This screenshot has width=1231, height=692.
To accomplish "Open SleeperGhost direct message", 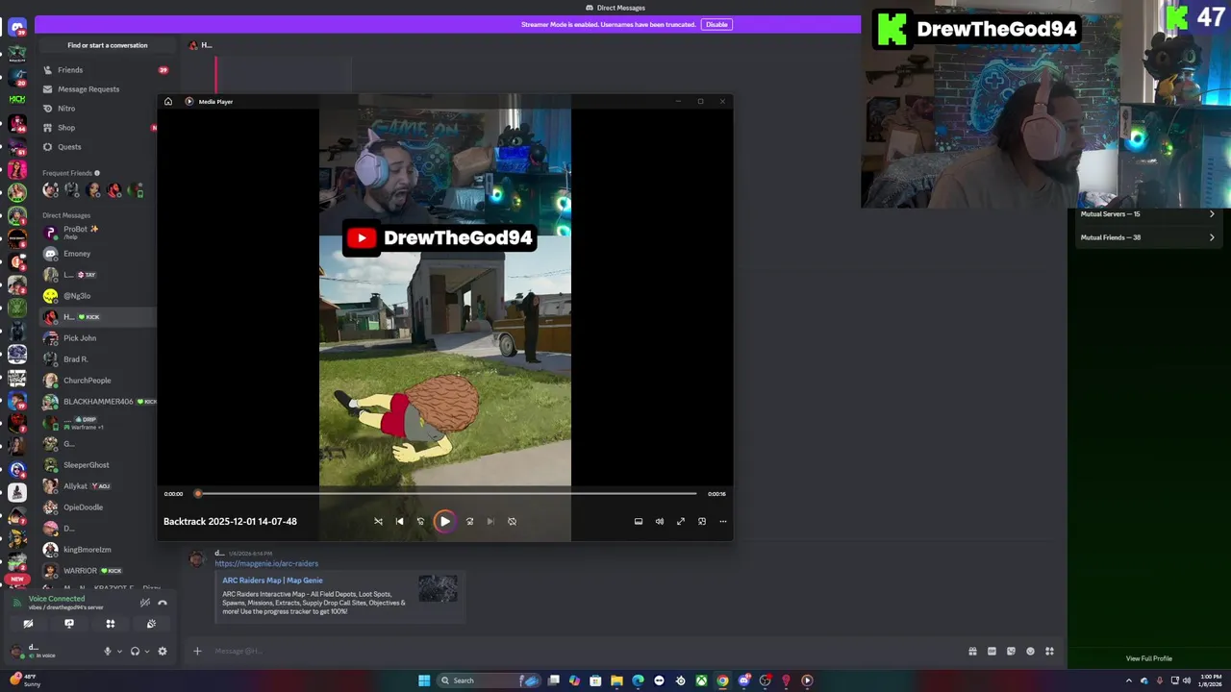I will [96, 465].
